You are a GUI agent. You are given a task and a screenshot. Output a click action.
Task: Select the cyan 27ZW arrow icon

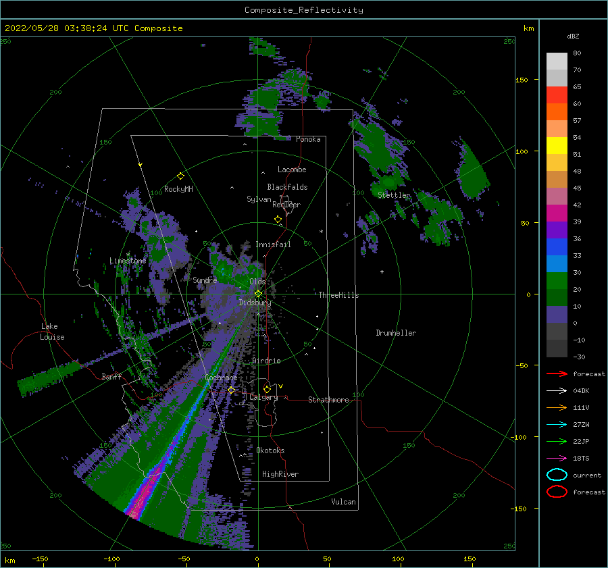coord(557,425)
